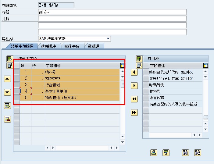Click the 号 column header

pyautogui.click(x=26, y=66)
